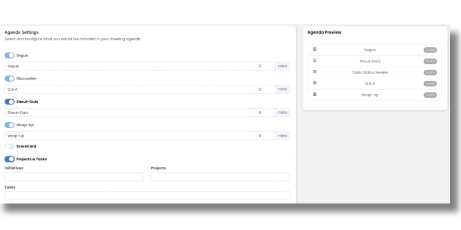Disable the Segue toggle
This screenshot has height=230, width=461.
(9, 55)
